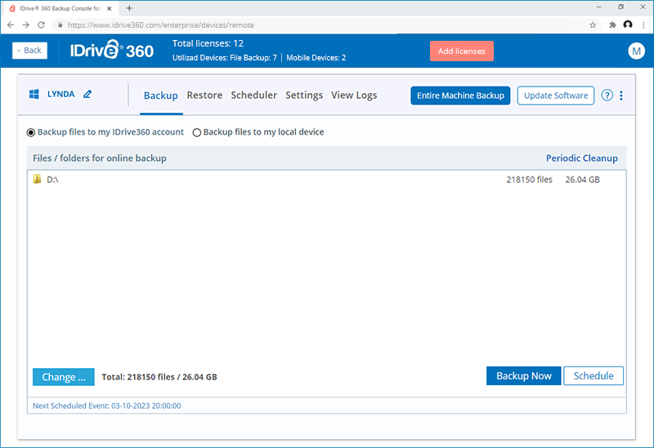This screenshot has width=654, height=448.
Task: Open the View Logs tab
Action: pyautogui.click(x=354, y=95)
